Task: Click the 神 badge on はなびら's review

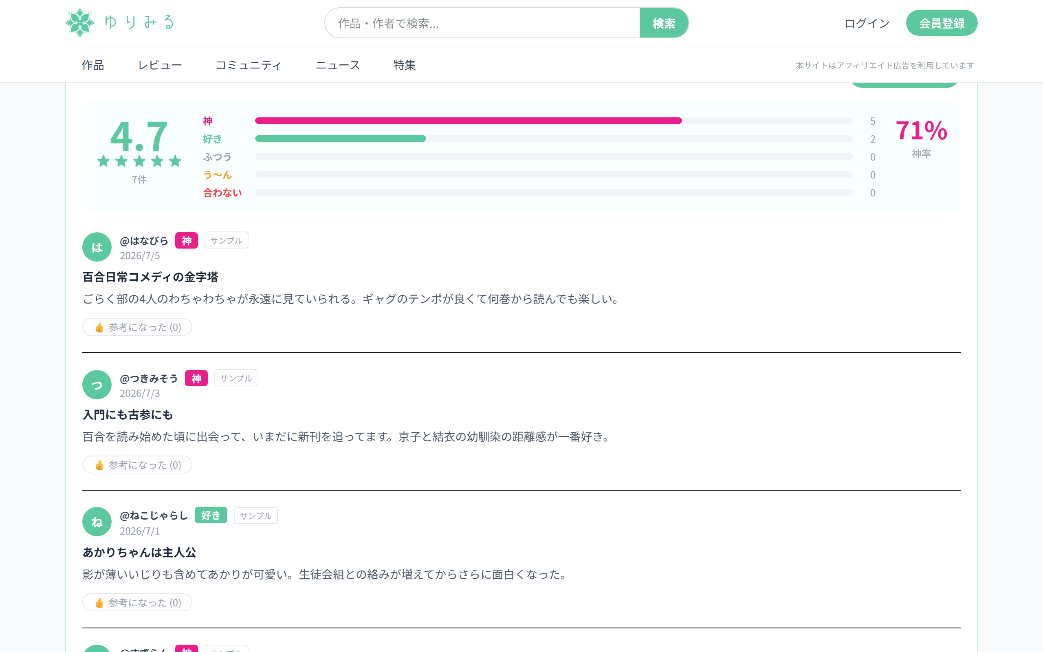Action: [187, 240]
